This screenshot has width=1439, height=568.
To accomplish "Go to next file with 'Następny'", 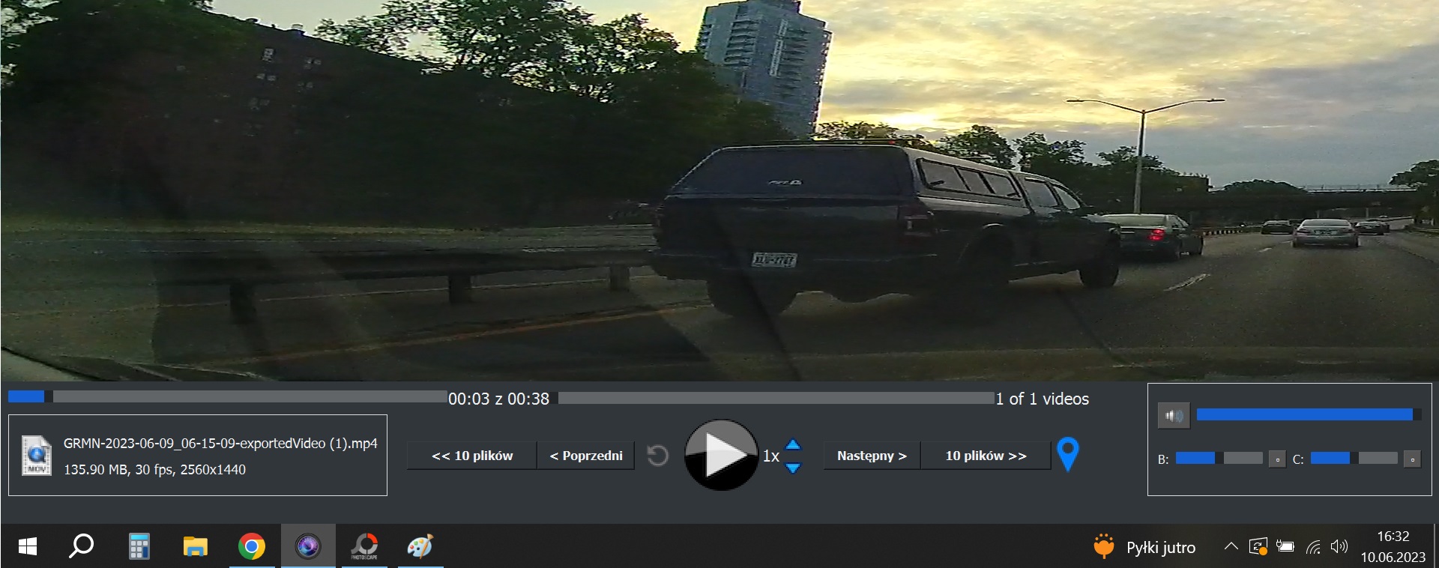I will point(872,456).
